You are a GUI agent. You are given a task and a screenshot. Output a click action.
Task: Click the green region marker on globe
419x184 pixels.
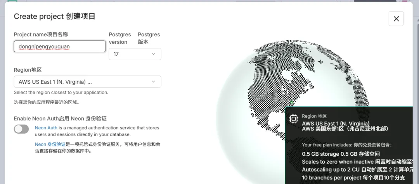(x=291, y=102)
